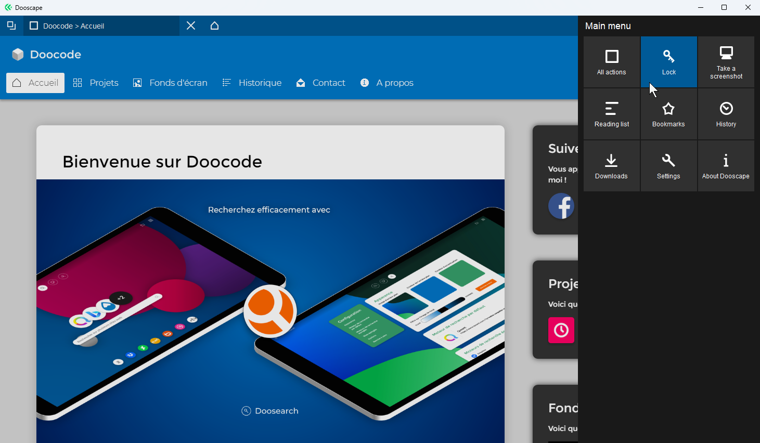
Task: Click the Contact link
Action: (x=320, y=83)
